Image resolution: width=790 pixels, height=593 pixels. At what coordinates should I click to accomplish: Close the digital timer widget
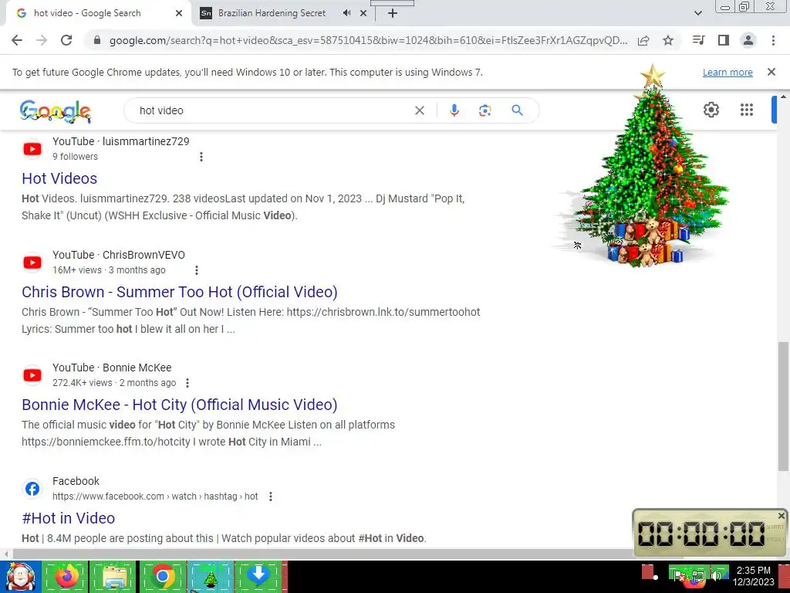(781, 516)
